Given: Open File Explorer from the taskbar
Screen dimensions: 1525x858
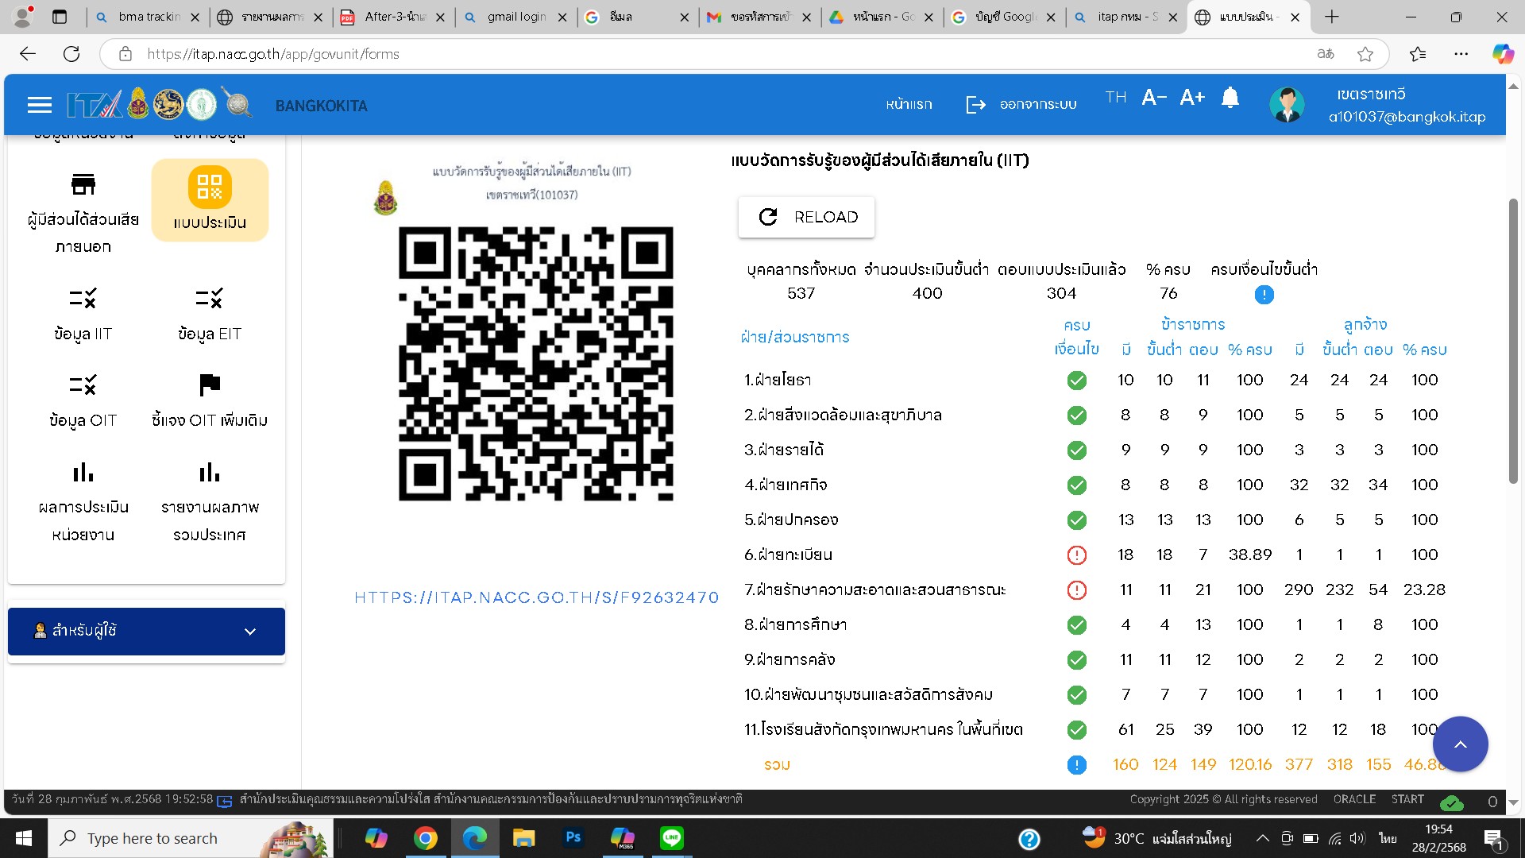Looking at the screenshot, I should (x=523, y=838).
